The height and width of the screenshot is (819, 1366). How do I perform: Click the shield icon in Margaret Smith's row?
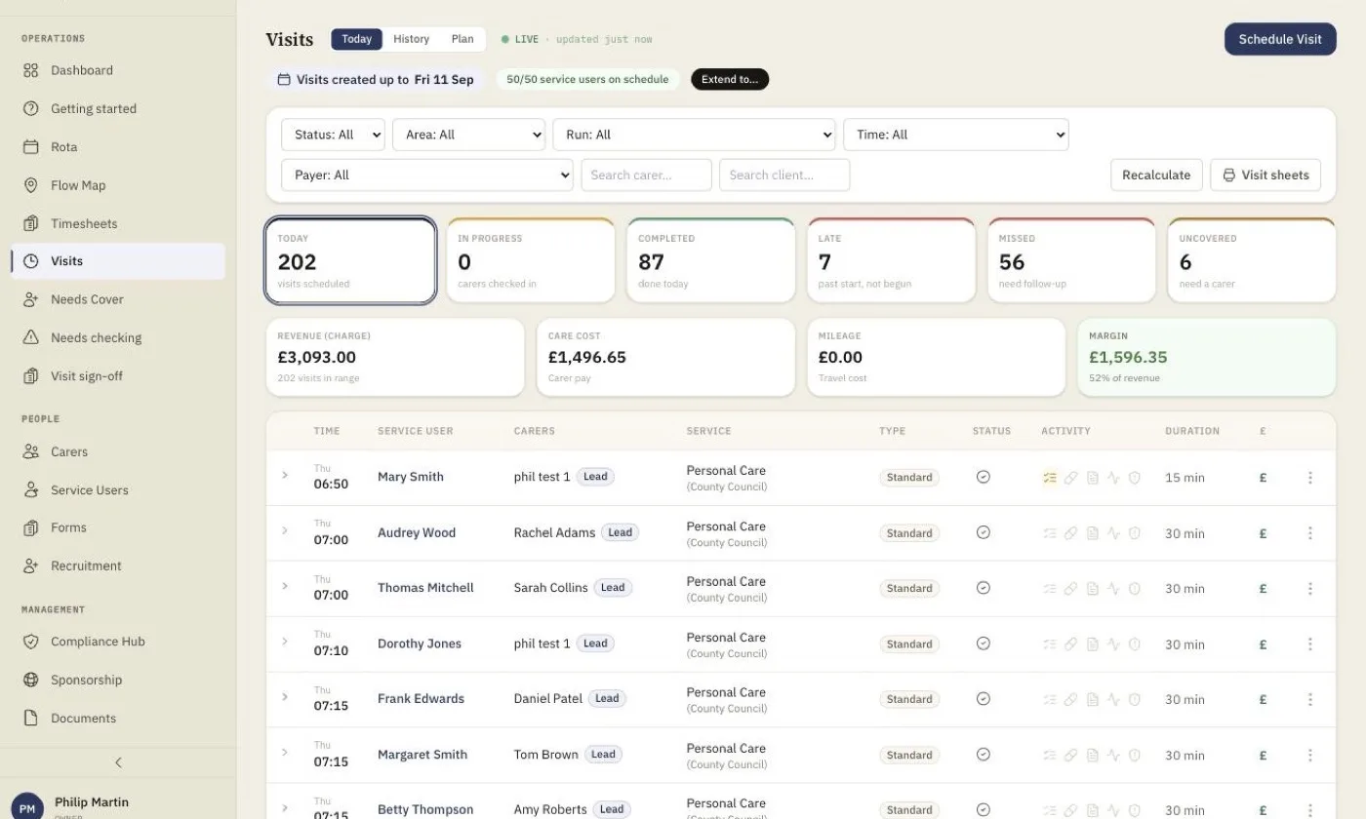tap(1135, 755)
